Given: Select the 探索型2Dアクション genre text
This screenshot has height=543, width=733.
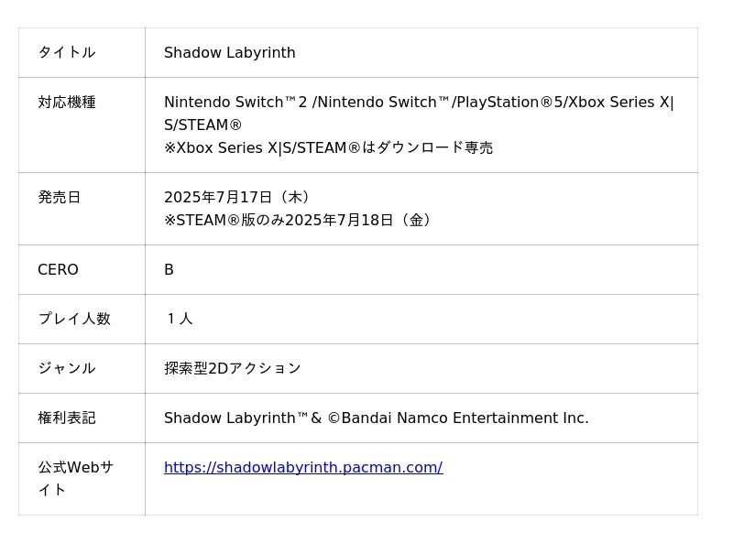Looking at the screenshot, I should pos(232,369).
